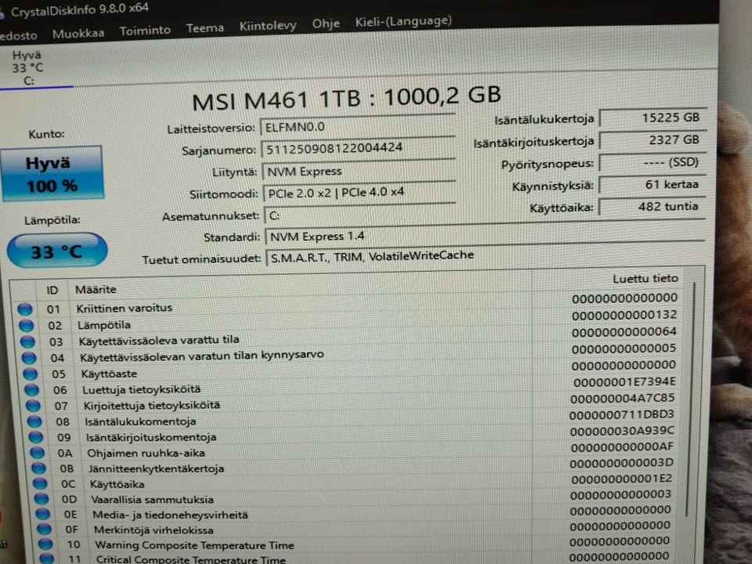
Task: Click the Isäntälukukertoja value 15225 GB
Action: point(653,118)
